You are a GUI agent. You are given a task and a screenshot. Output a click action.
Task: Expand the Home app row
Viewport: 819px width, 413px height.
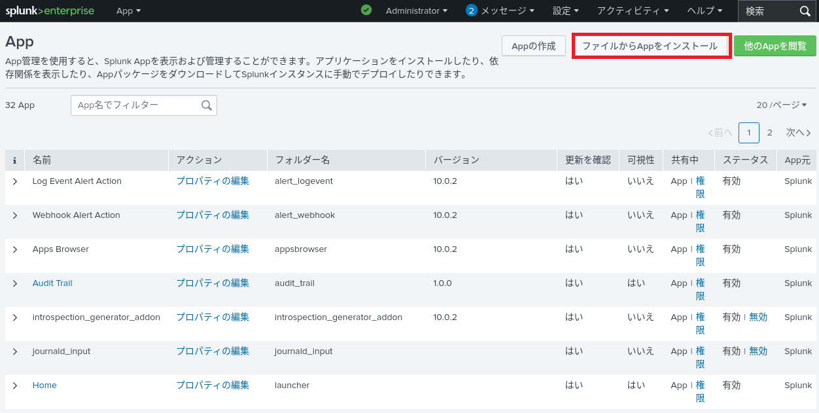point(15,386)
